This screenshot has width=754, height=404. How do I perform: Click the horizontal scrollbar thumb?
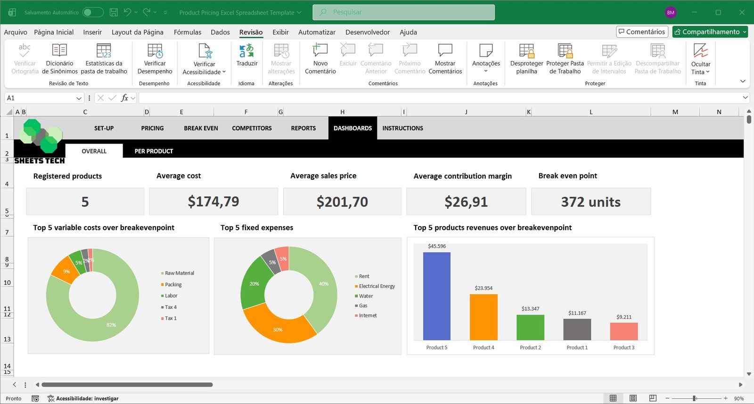click(x=127, y=385)
